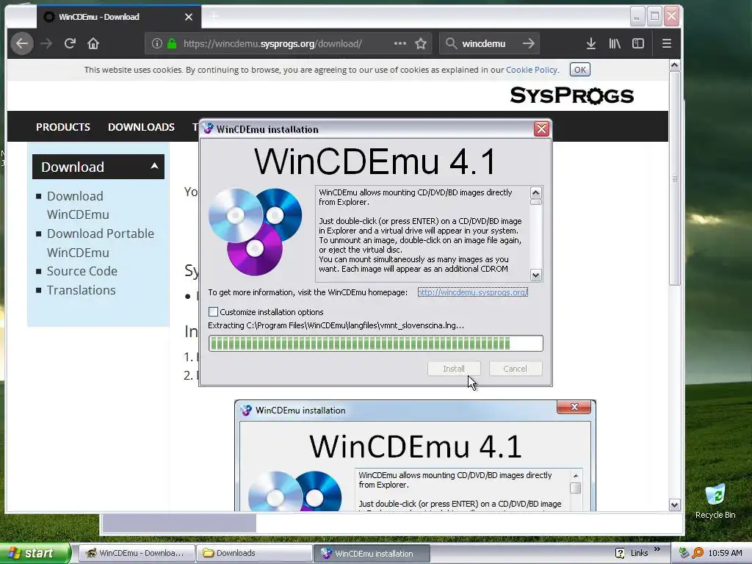Reload the page with refresh icon
The height and width of the screenshot is (564, 752).
click(x=70, y=43)
